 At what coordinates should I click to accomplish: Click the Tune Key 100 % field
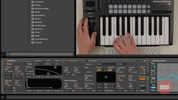(x=68, y=75)
